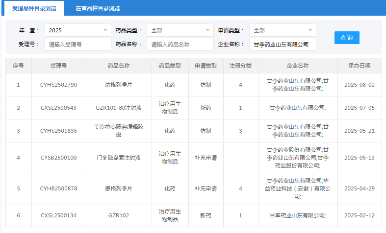Click drug name 门冬胰岛素注射液

coord(119,158)
